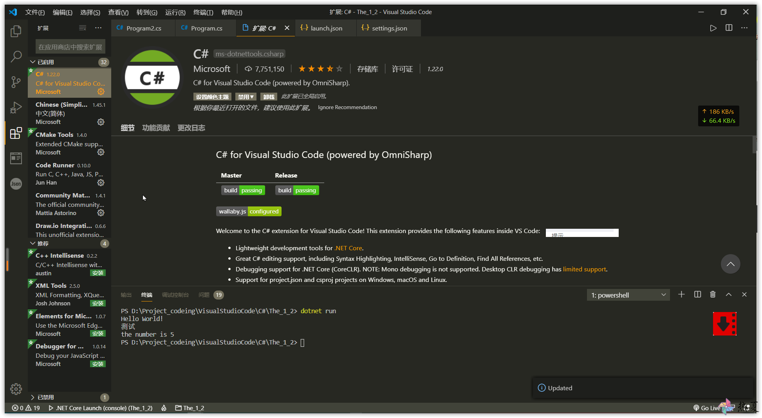762x418 pixels.
Task: Open the Search view in activity bar
Action: pos(16,57)
